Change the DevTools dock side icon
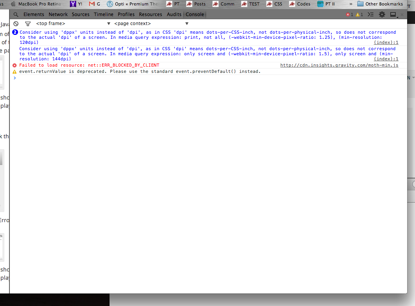Image resolution: width=415 pixels, height=306 pixels. tap(393, 14)
